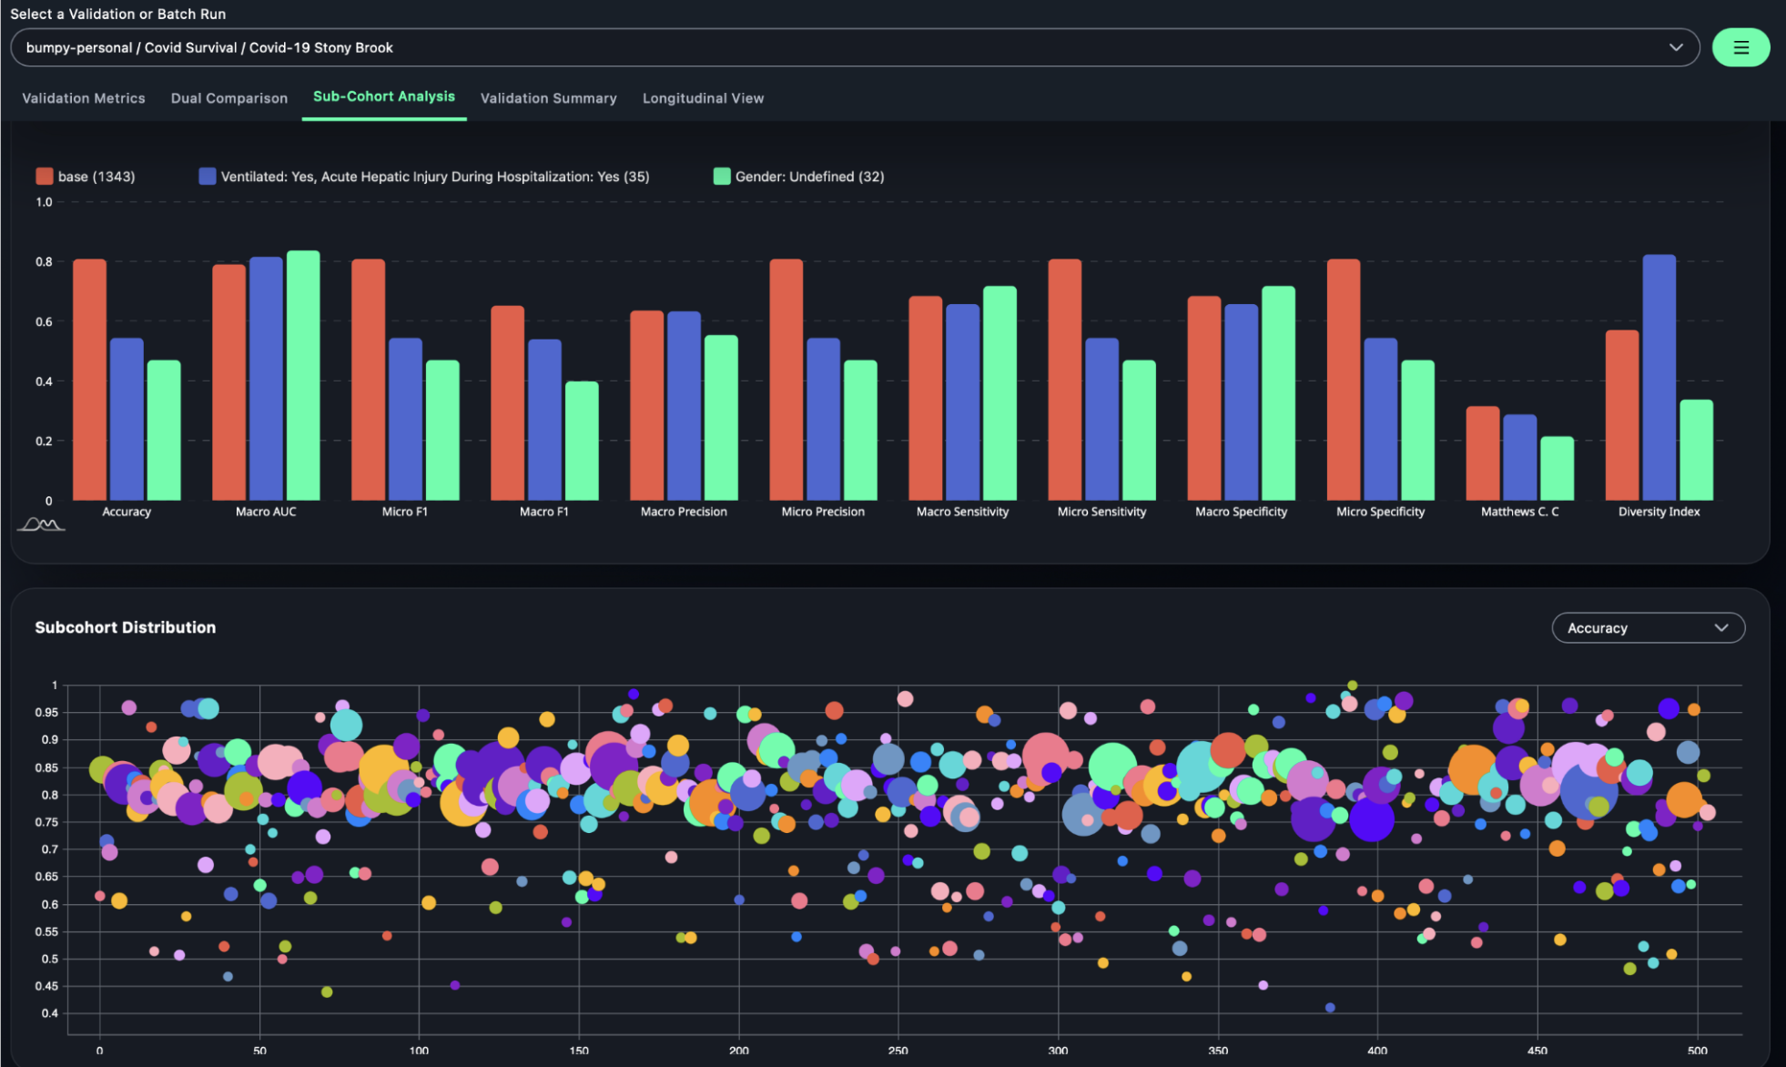Go to the Validation Summary tab

click(x=548, y=98)
